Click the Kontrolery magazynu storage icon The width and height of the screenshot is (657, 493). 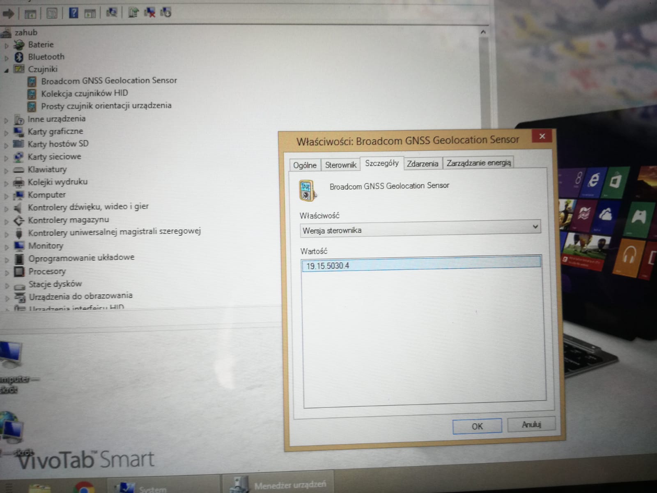click(19, 221)
